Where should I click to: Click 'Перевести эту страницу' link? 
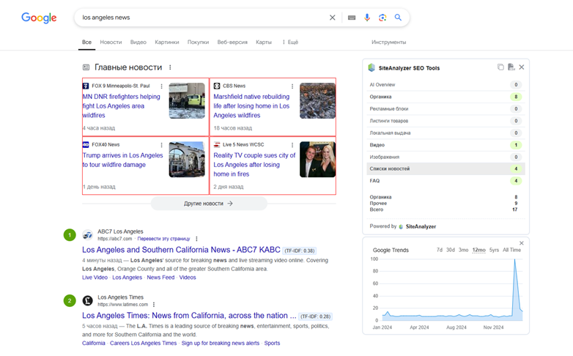coord(163,239)
